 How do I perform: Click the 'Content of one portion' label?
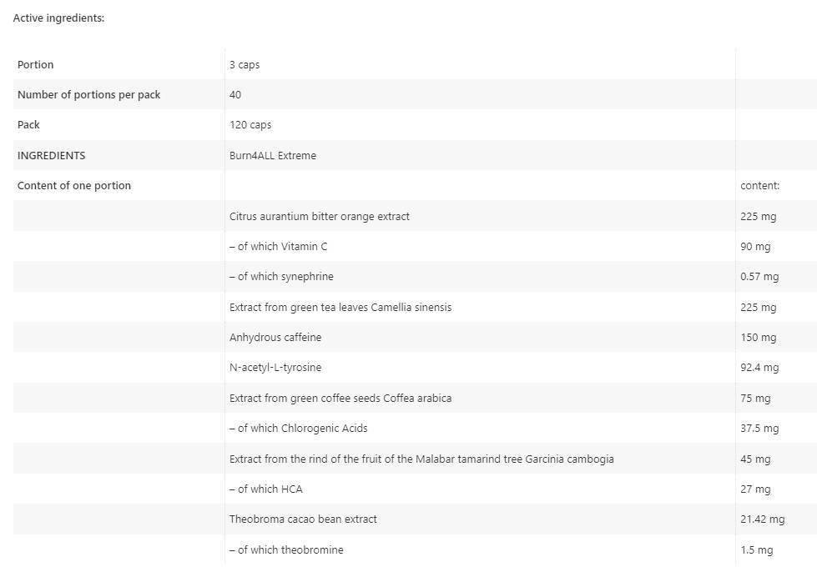74,186
